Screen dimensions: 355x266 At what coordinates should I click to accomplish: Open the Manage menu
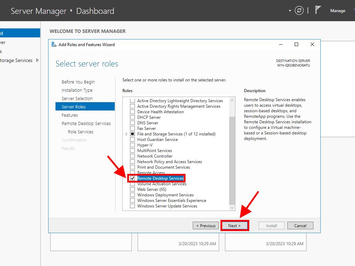click(337, 11)
